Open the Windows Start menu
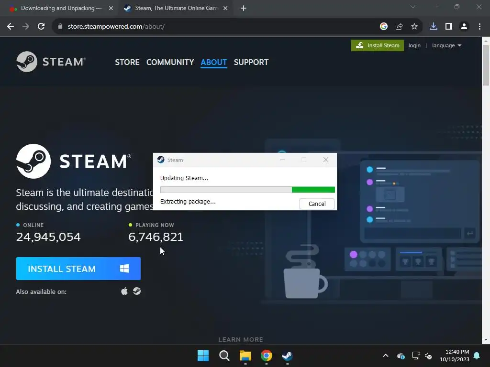490x367 pixels. [203, 356]
